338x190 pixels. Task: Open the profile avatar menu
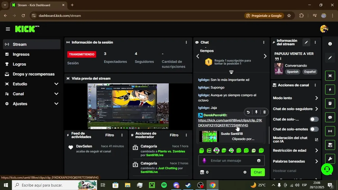(x=324, y=29)
